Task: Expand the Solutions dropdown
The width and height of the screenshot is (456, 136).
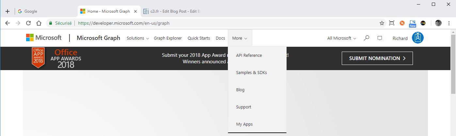Action: (138, 38)
